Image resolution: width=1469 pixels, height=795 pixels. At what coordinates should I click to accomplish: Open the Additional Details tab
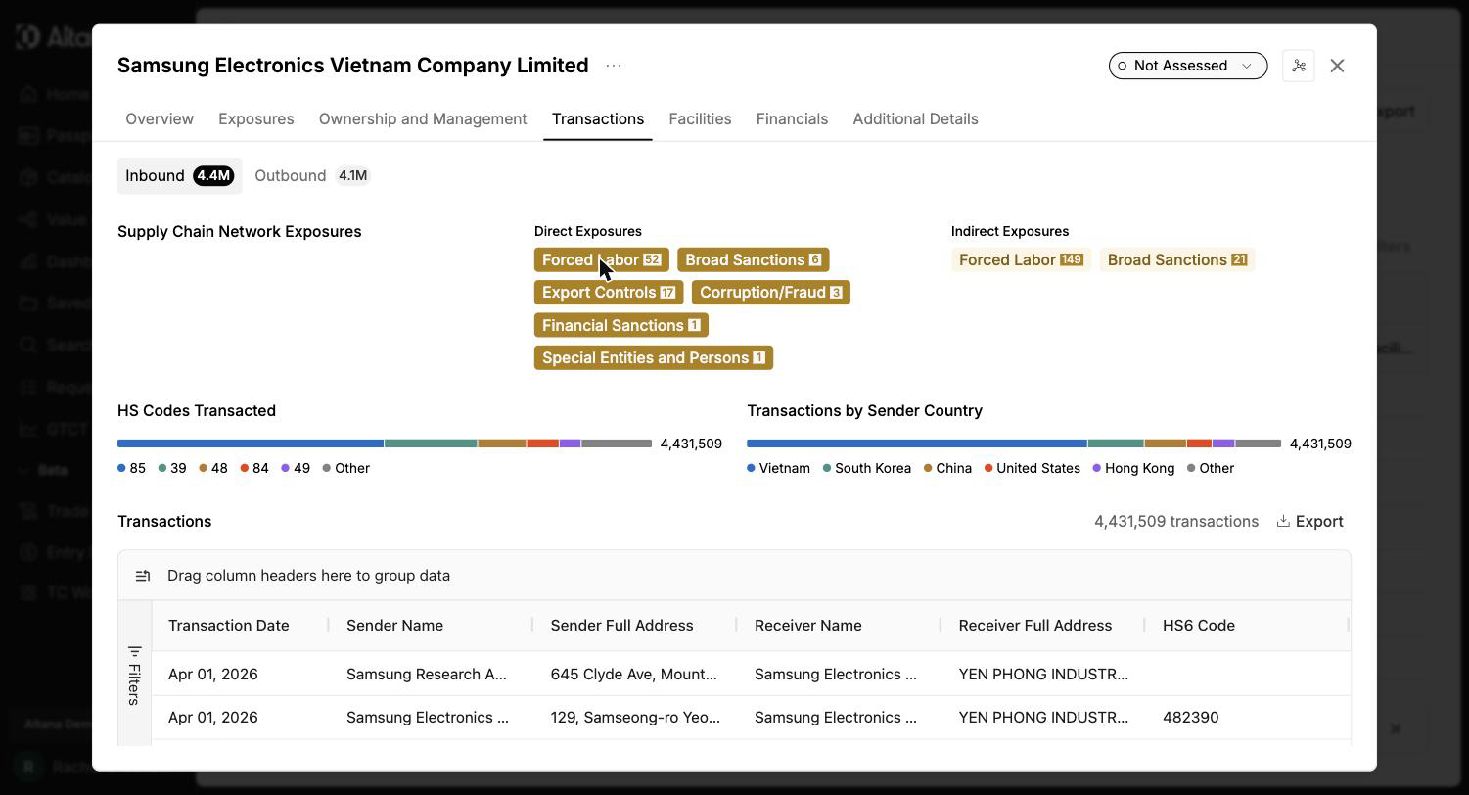coord(915,118)
